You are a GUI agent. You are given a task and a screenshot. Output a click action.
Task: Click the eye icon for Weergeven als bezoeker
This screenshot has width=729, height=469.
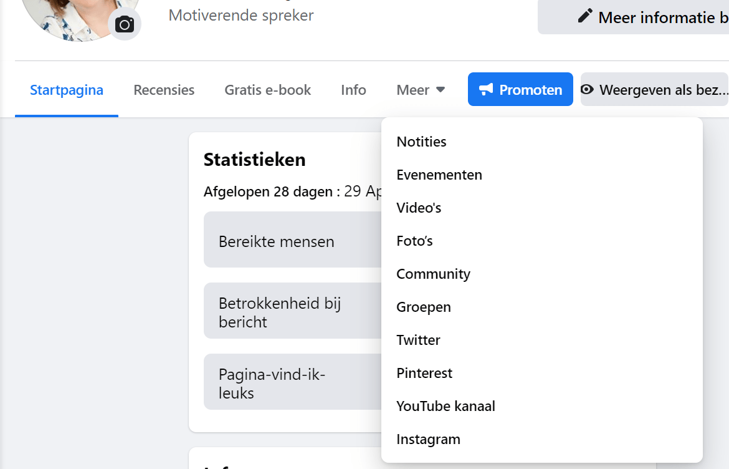(587, 89)
